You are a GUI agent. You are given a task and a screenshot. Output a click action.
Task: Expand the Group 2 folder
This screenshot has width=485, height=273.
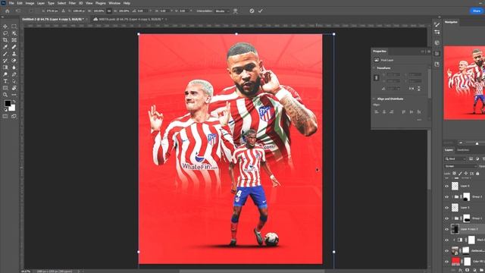click(x=452, y=197)
